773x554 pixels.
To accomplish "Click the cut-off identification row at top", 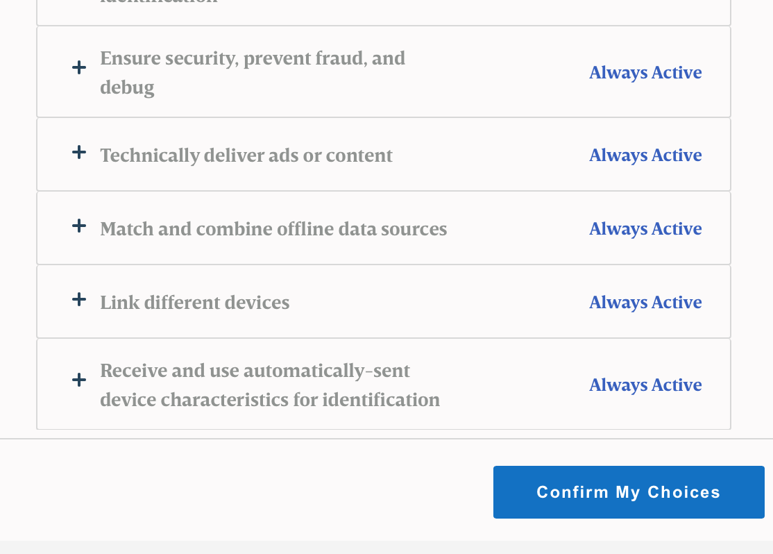I will tap(384, 10).
